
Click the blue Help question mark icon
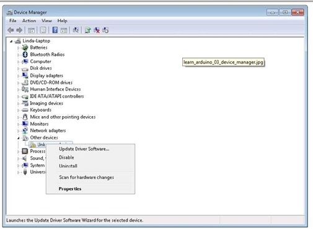tap(55, 30)
